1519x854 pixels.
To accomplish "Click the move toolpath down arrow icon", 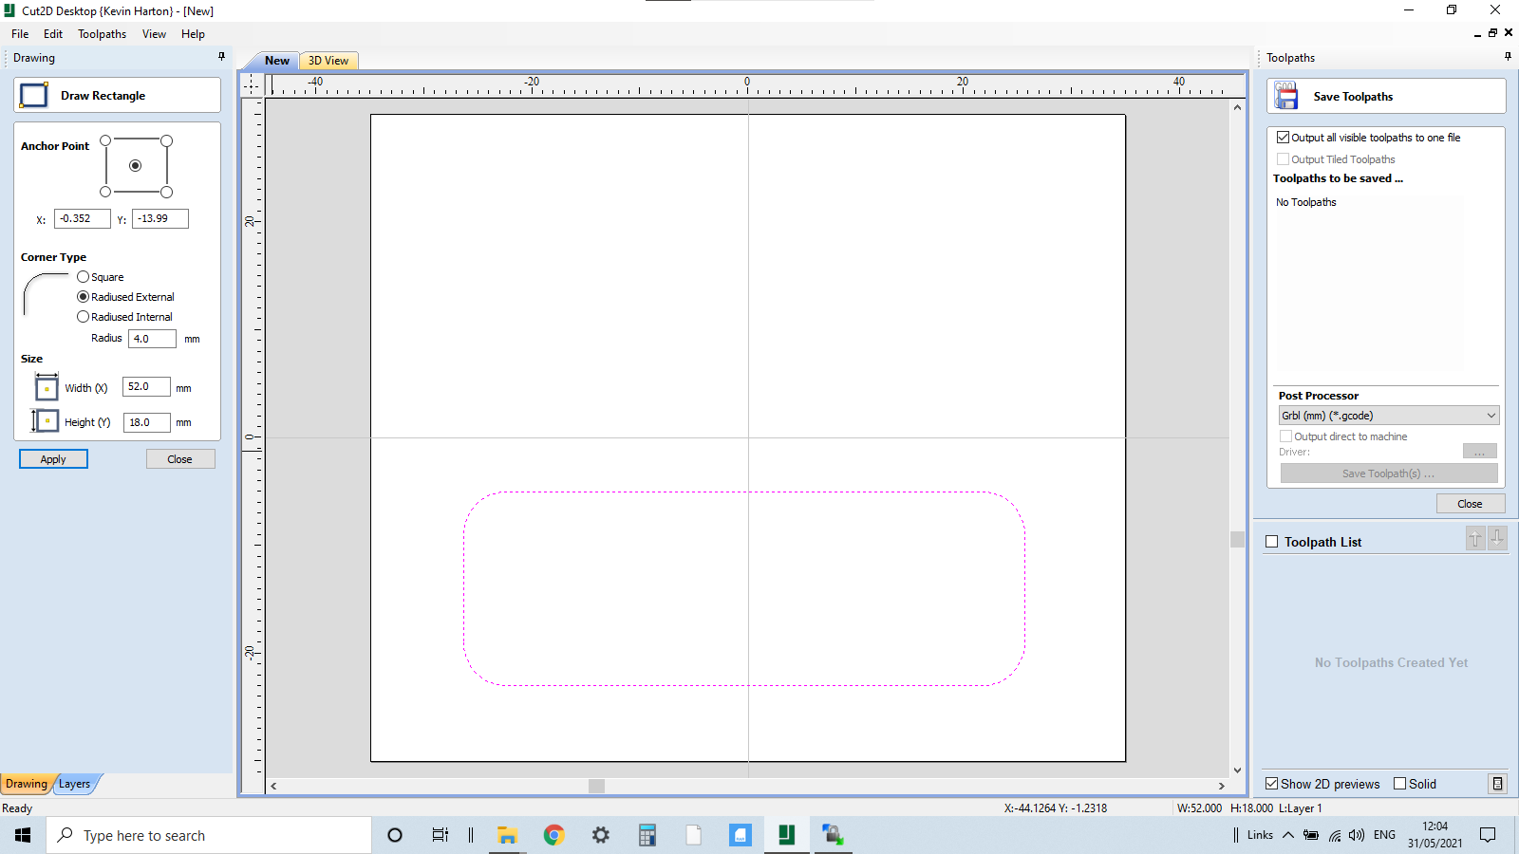I will (x=1497, y=538).
